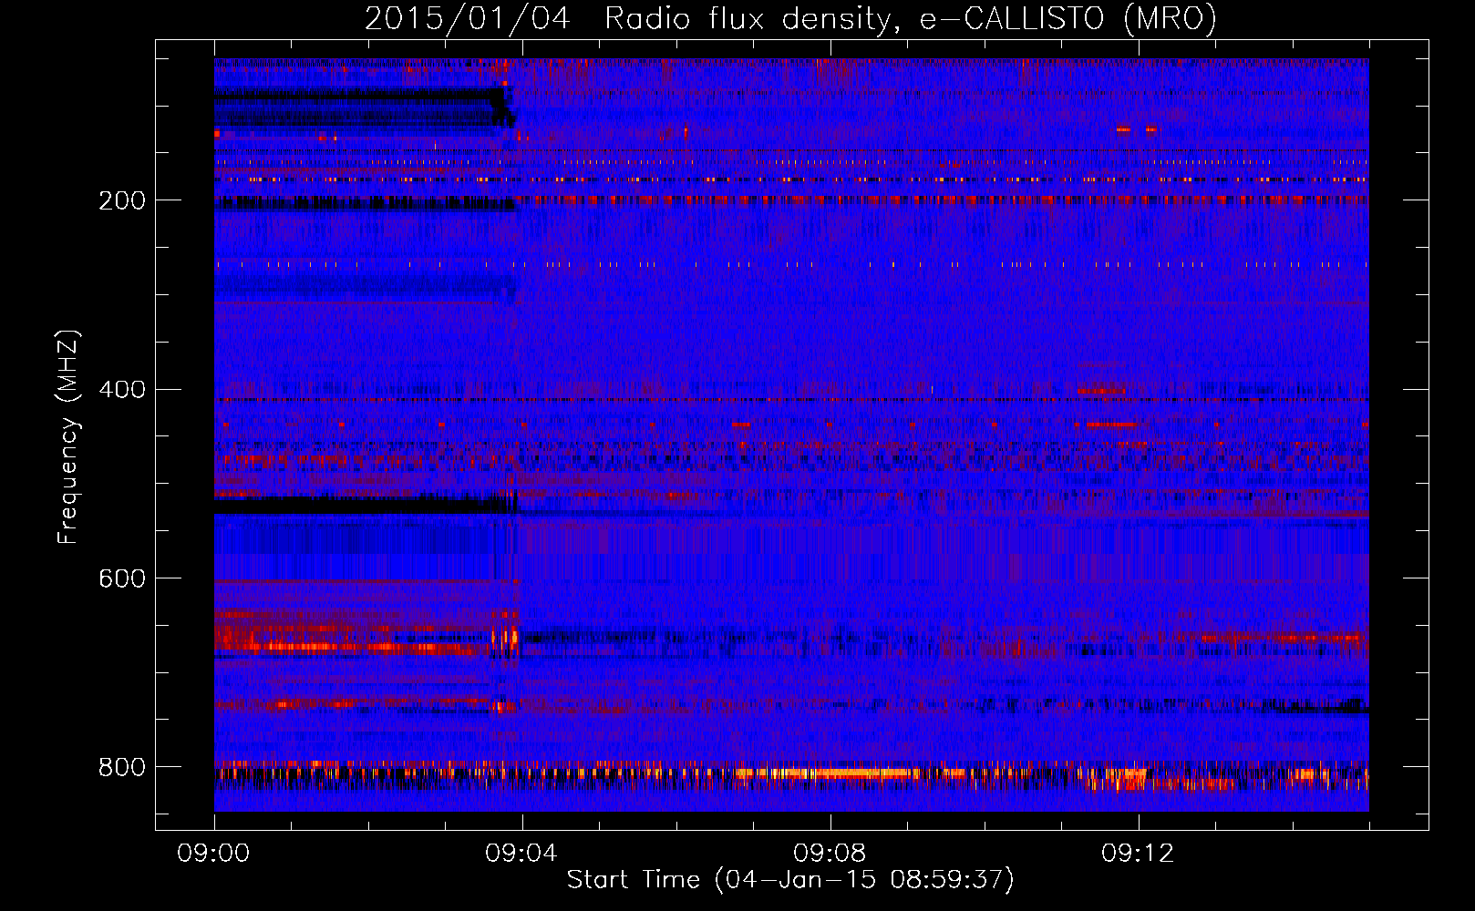Click the '09:04' time tick label
Screen dimensions: 1475x911
[521, 854]
